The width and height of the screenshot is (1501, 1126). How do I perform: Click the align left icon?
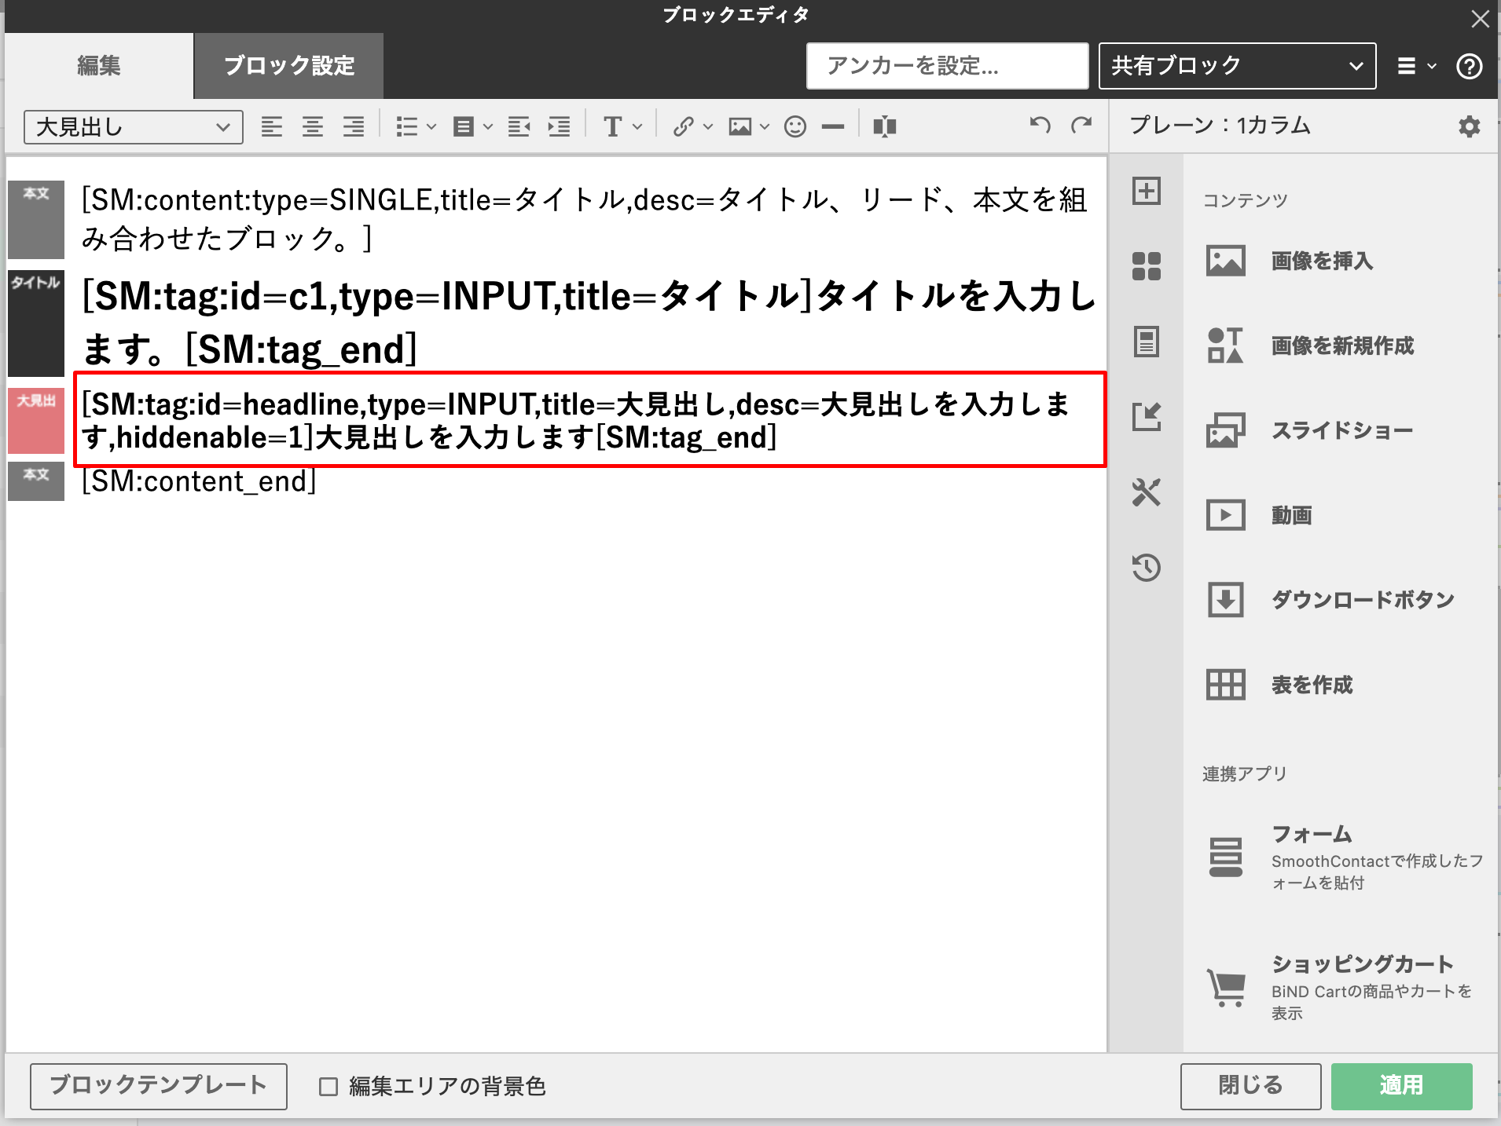(272, 126)
